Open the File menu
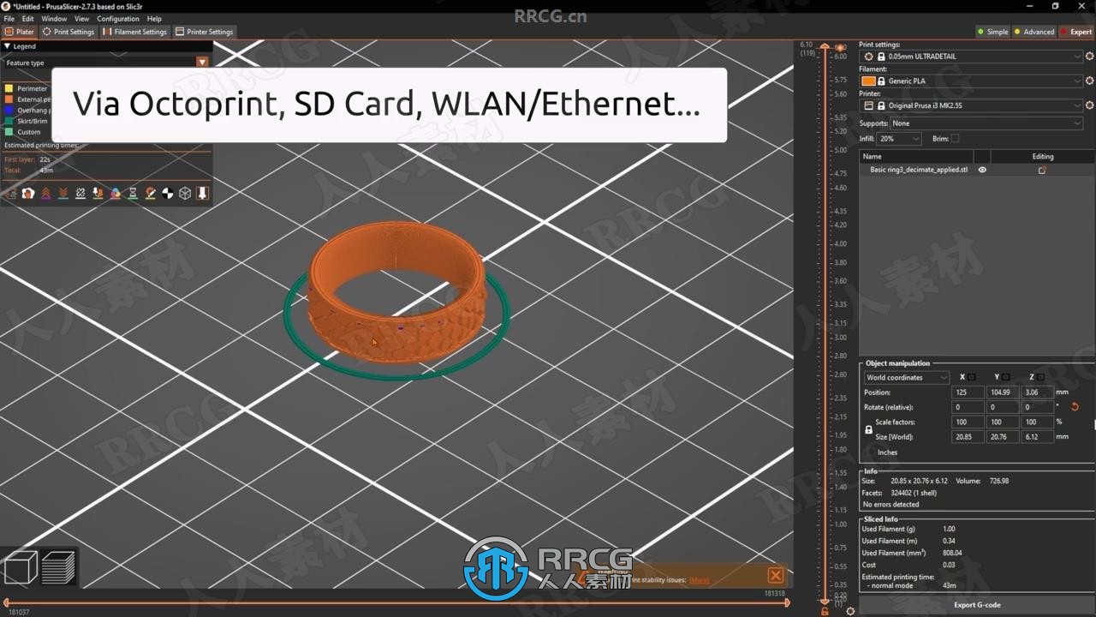Viewport: 1096px width, 617px height. point(9,19)
